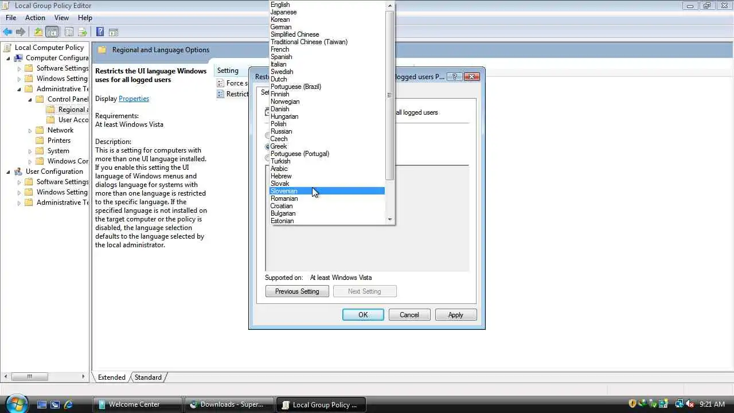Expand Software Settings under User Configuration
Image resolution: width=734 pixels, height=413 pixels.
[x=19, y=182]
